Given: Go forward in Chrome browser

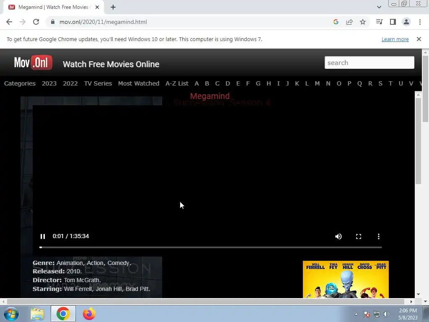Looking at the screenshot, I should 23,22.
